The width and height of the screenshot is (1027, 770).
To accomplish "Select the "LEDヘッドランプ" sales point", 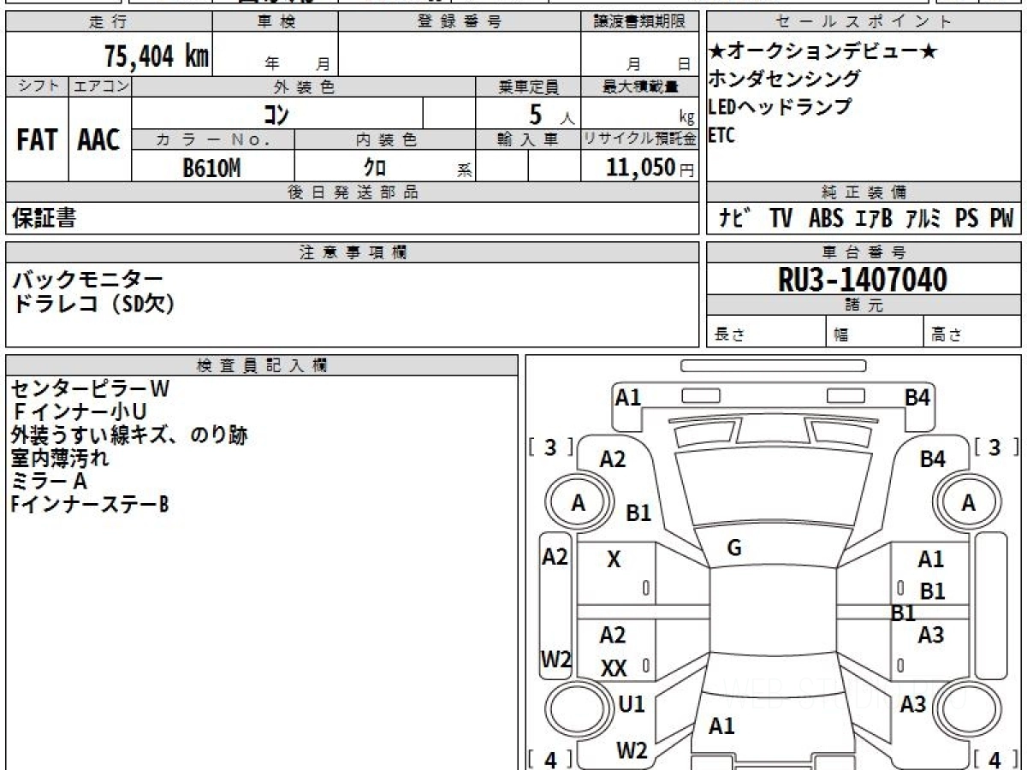I will click(x=780, y=107).
